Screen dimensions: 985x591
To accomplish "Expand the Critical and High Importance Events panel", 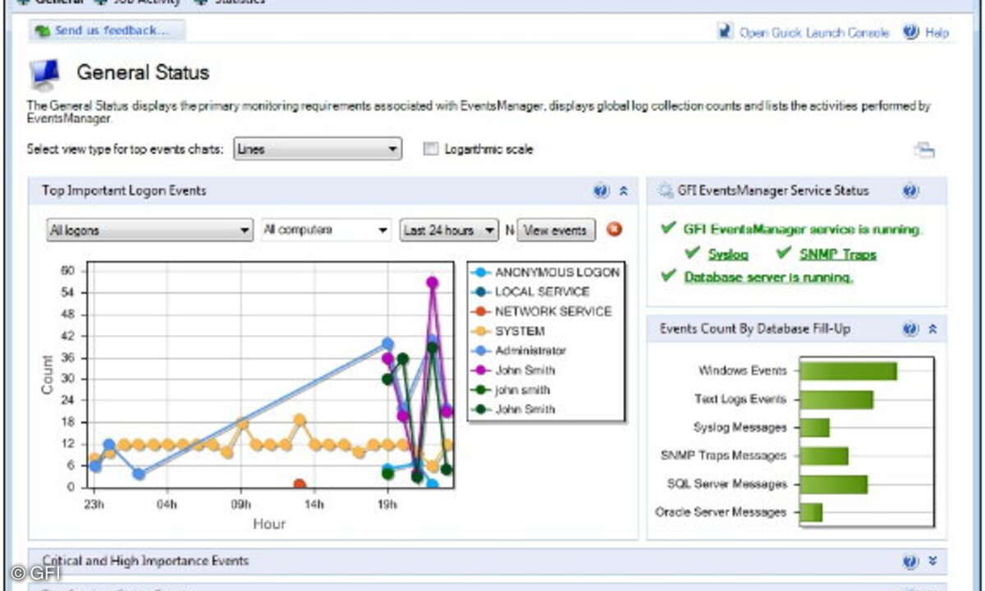I will [932, 561].
